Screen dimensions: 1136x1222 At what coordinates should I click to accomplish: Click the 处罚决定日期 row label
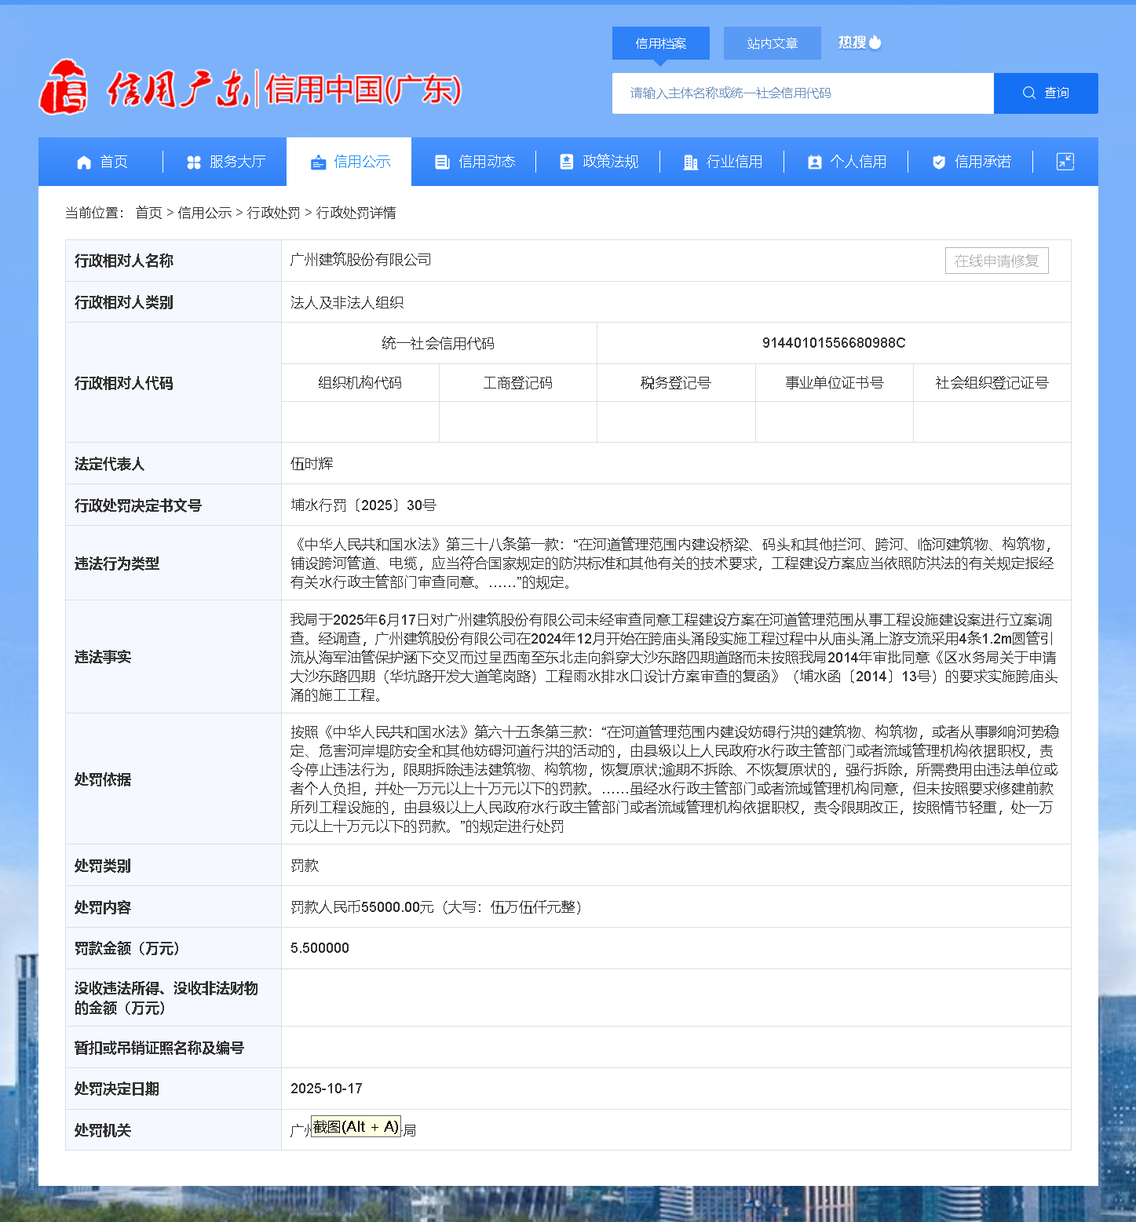pos(117,1089)
